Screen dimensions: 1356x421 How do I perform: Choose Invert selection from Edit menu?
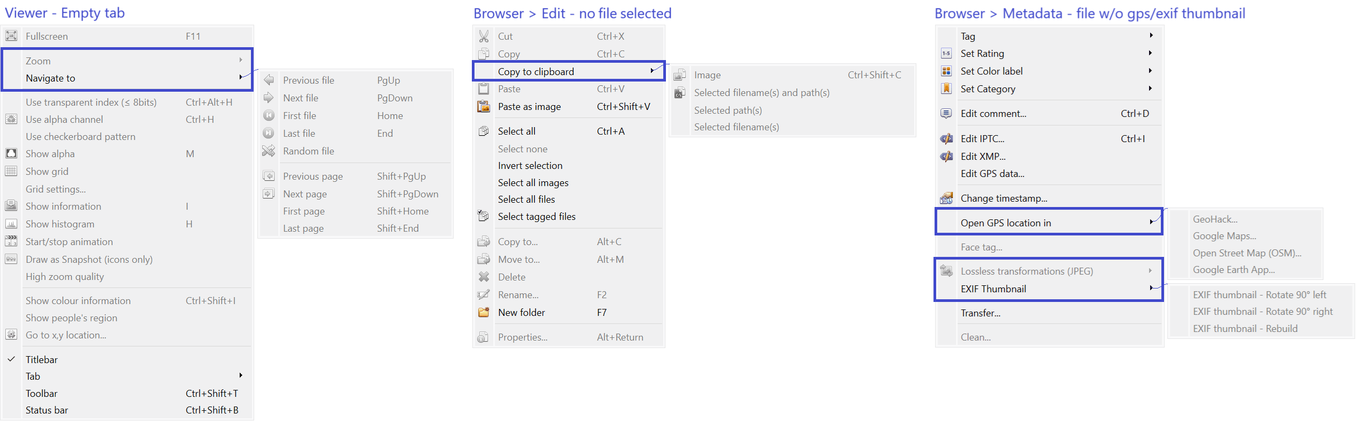pyautogui.click(x=530, y=166)
